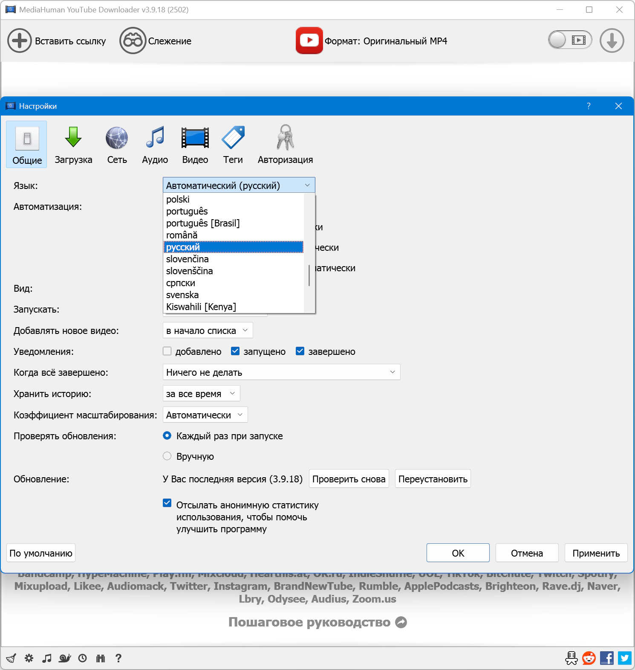Expand the Когда всё завершено dropdown
The width and height of the screenshot is (635, 670).
coord(281,372)
